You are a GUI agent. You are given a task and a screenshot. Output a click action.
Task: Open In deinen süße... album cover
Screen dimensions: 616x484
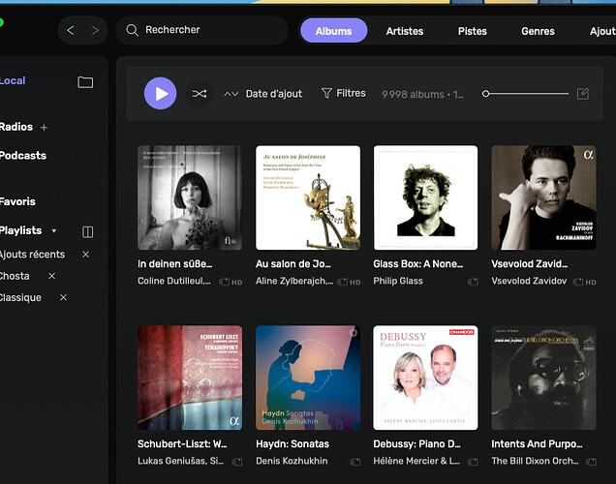click(190, 197)
